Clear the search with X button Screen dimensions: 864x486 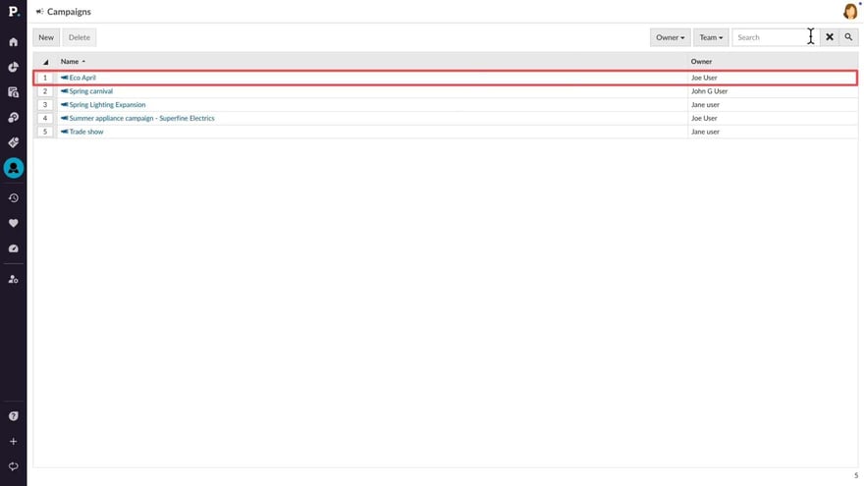[x=830, y=37]
